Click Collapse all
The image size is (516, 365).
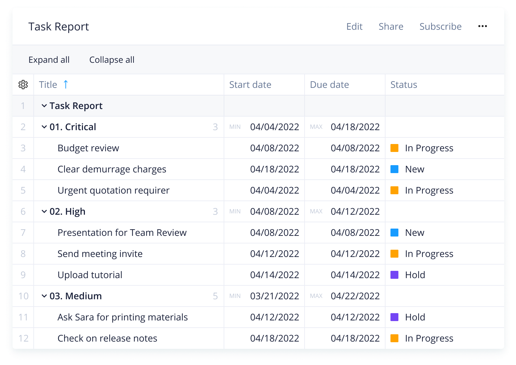(112, 60)
